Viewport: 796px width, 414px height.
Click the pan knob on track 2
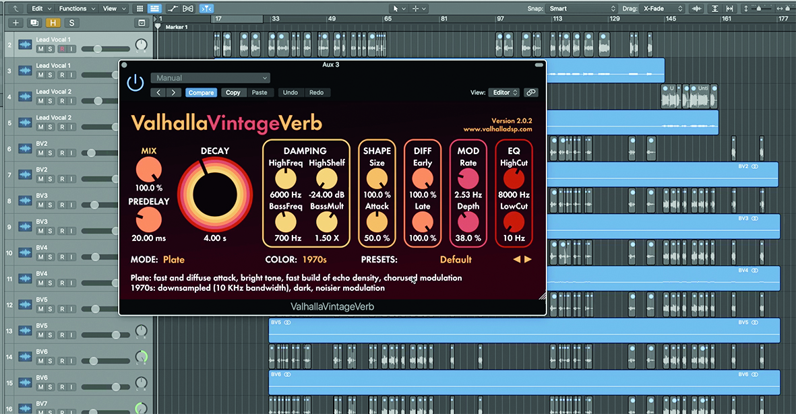pos(141,45)
